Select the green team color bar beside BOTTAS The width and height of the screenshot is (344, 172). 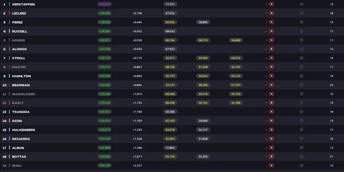[x=10, y=156]
